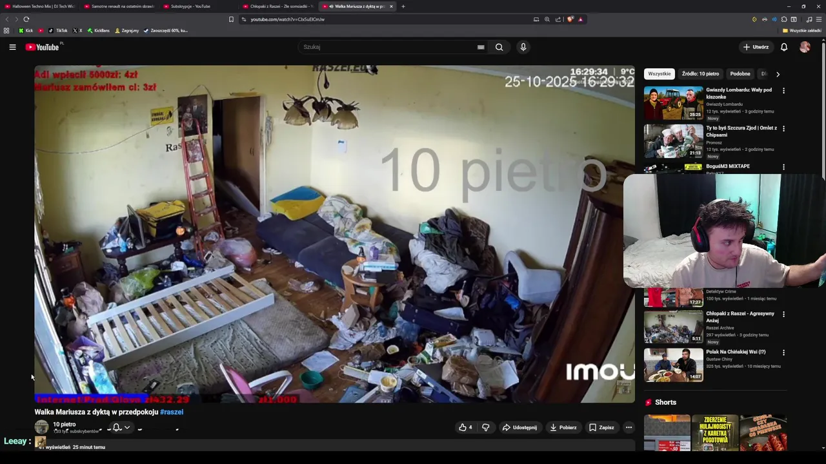Open the browser main menu hamburger
The width and height of the screenshot is (826, 464).
point(819,19)
